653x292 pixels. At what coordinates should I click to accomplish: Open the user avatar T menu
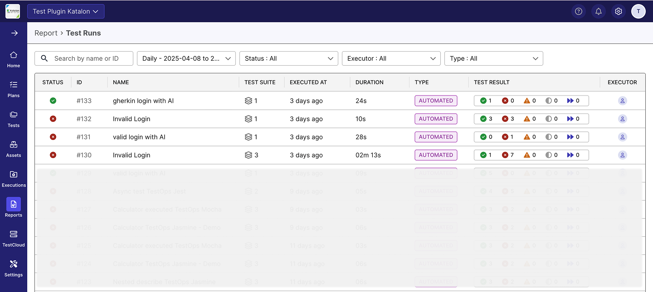coord(638,11)
